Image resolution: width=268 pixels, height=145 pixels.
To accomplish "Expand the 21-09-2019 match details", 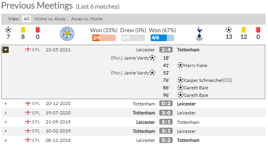I will coord(6,122).
